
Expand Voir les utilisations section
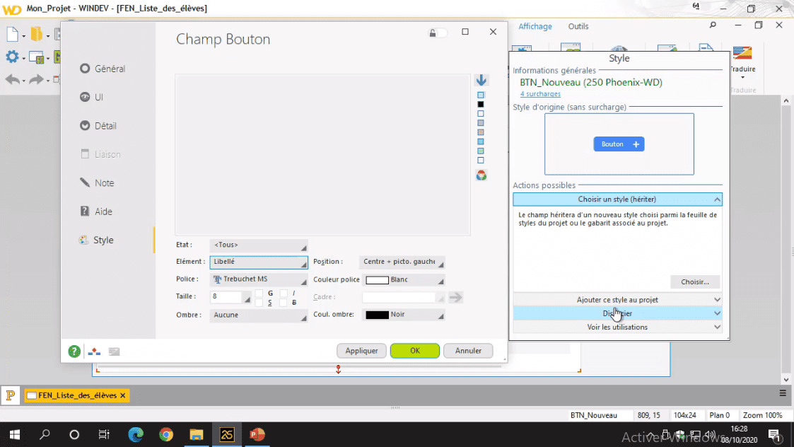pyautogui.click(x=617, y=327)
